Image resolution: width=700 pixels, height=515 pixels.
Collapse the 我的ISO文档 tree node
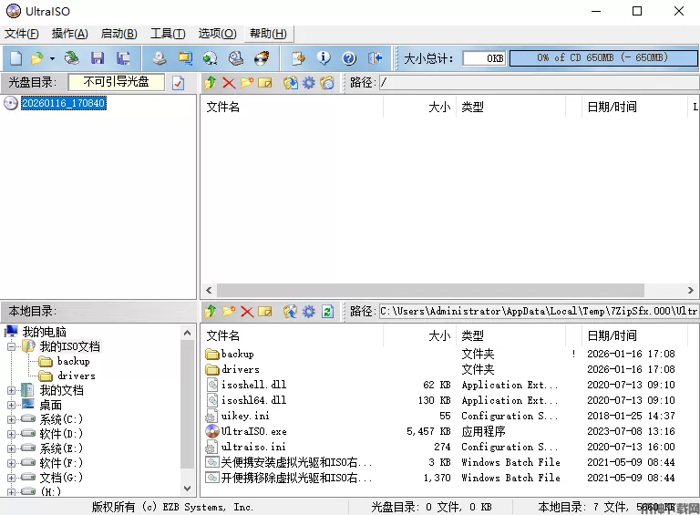[11, 346]
